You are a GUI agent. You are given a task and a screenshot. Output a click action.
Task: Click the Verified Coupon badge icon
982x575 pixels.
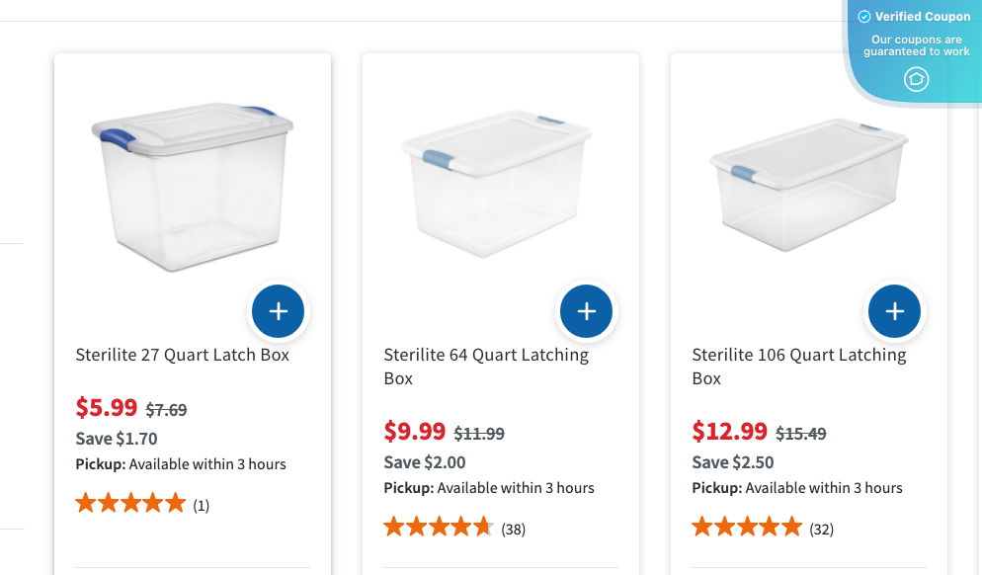click(916, 79)
